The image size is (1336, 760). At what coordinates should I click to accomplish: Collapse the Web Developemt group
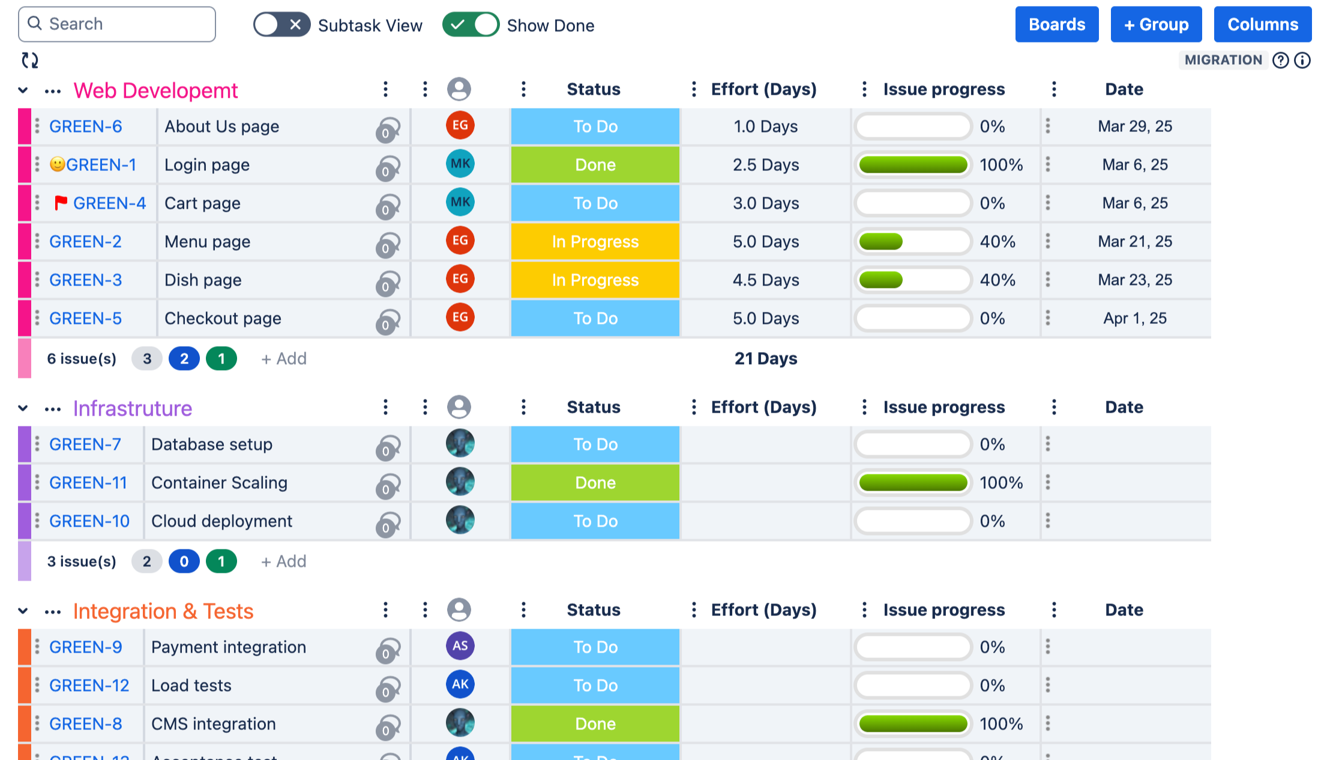pyautogui.click(x=23, y=91)
